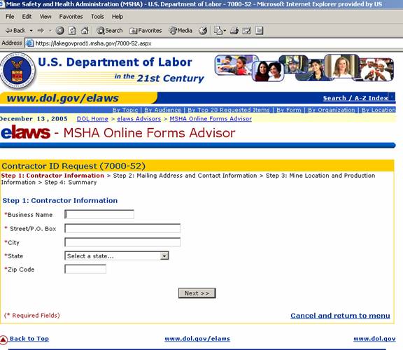The width and height of the screenshot is (403, 350).
Task: Open the Back button history arrow
Action: (31, 31)
